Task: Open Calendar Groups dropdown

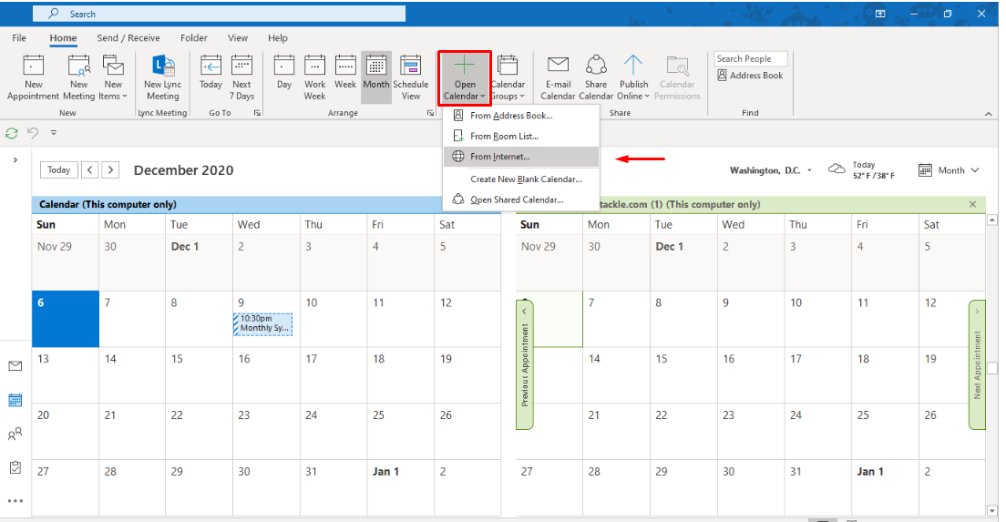Action: point(508,77)
